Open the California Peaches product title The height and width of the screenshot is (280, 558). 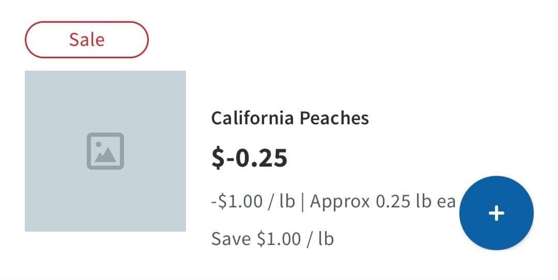[290, 119]
